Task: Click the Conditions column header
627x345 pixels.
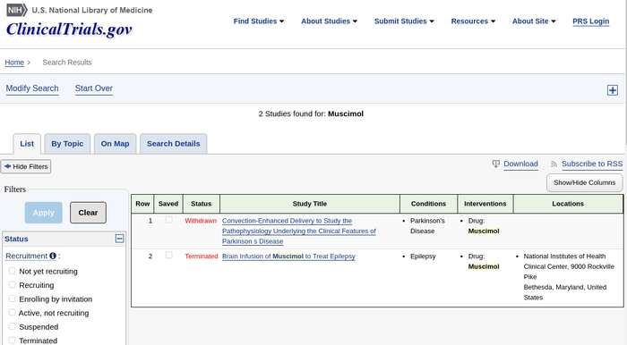Action: 428,204
